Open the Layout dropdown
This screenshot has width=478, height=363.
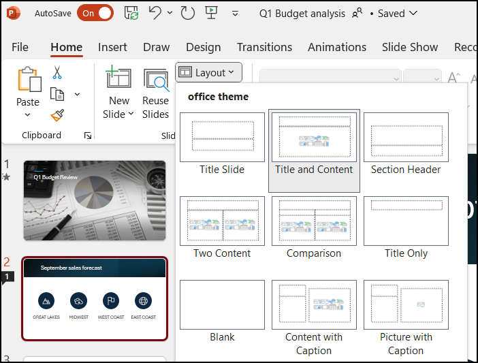point(208,72)
